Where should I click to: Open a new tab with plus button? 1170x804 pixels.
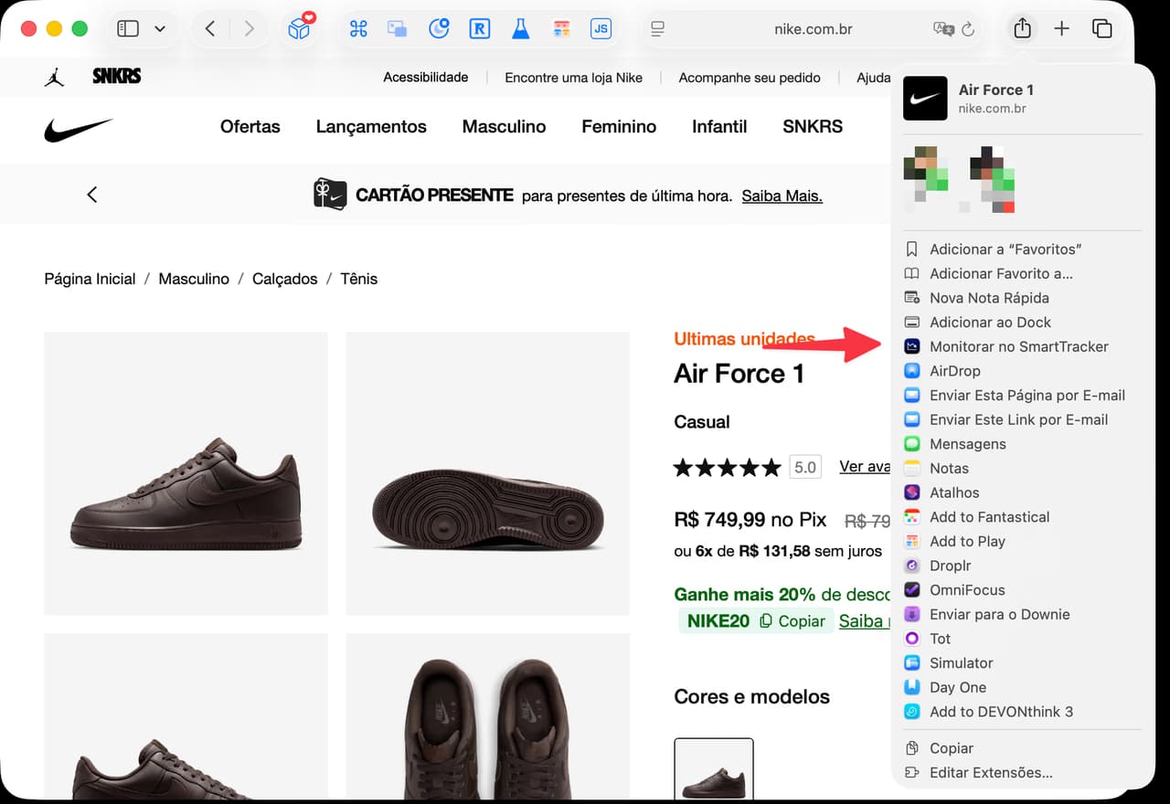[1061, 29]
